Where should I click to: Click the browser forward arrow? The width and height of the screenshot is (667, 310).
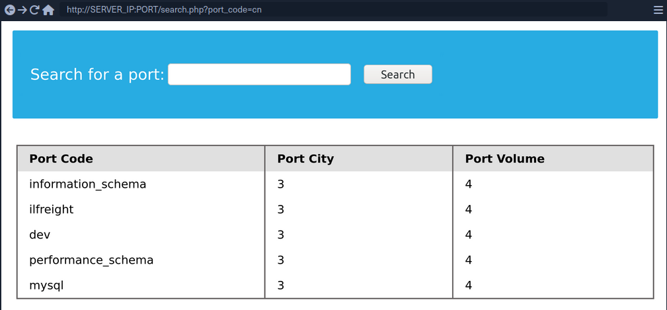click(x=22, y=10)
